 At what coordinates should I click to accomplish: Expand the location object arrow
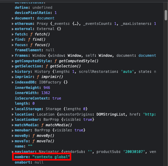(x=13, y=114)
